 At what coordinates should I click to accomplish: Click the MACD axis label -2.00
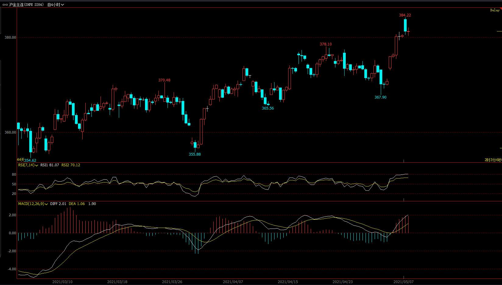point(12,251)
